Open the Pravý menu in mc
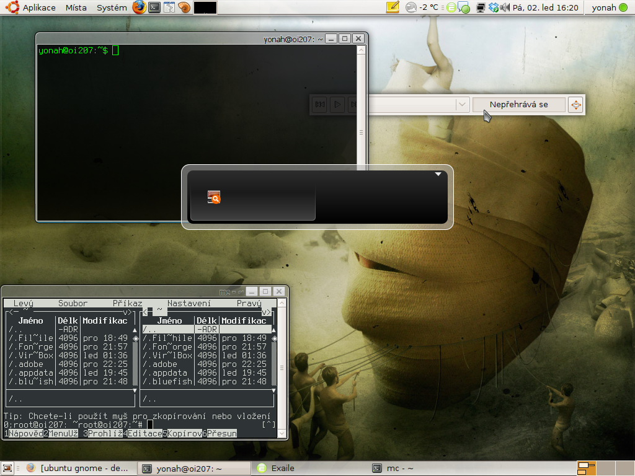The width and height of the screenshot is (635, 476). pos(249,303)
